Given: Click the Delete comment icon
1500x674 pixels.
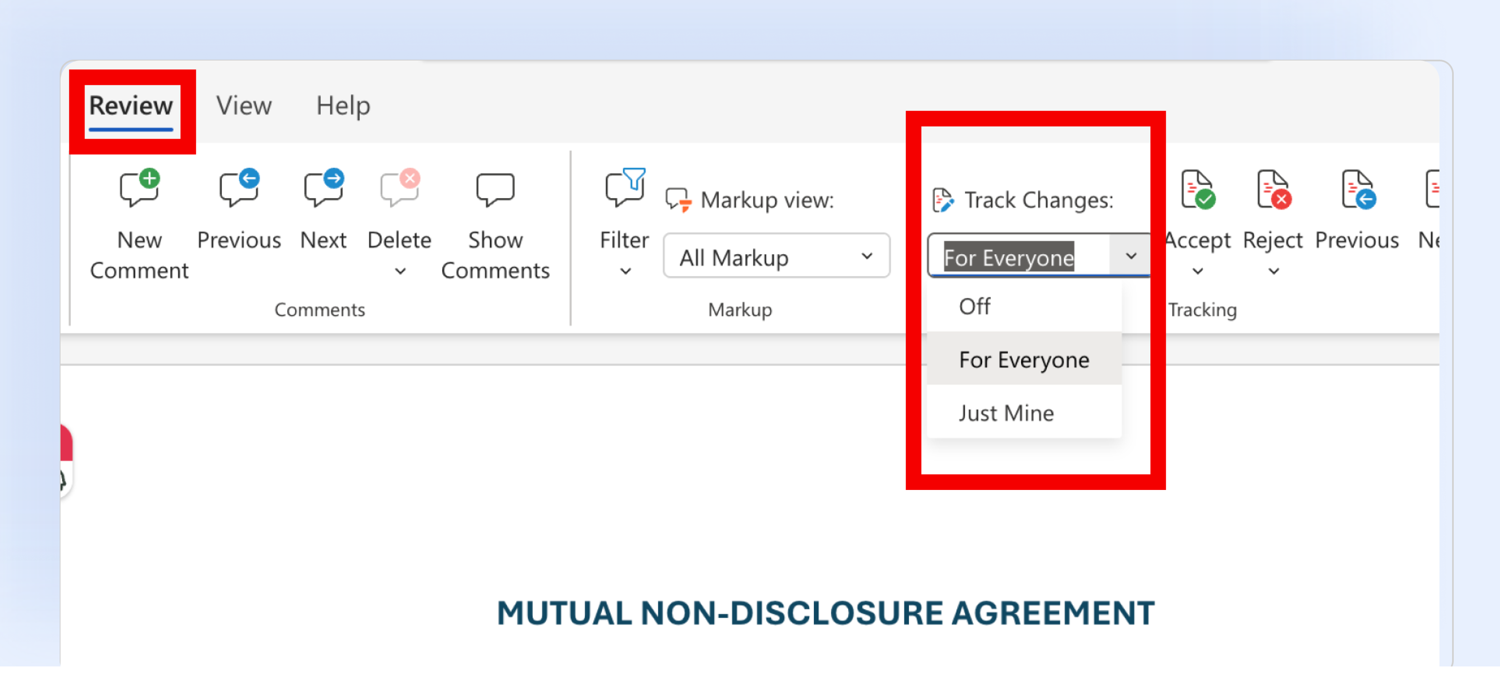Looking at the screenshot, I should (x=399, y=188).
